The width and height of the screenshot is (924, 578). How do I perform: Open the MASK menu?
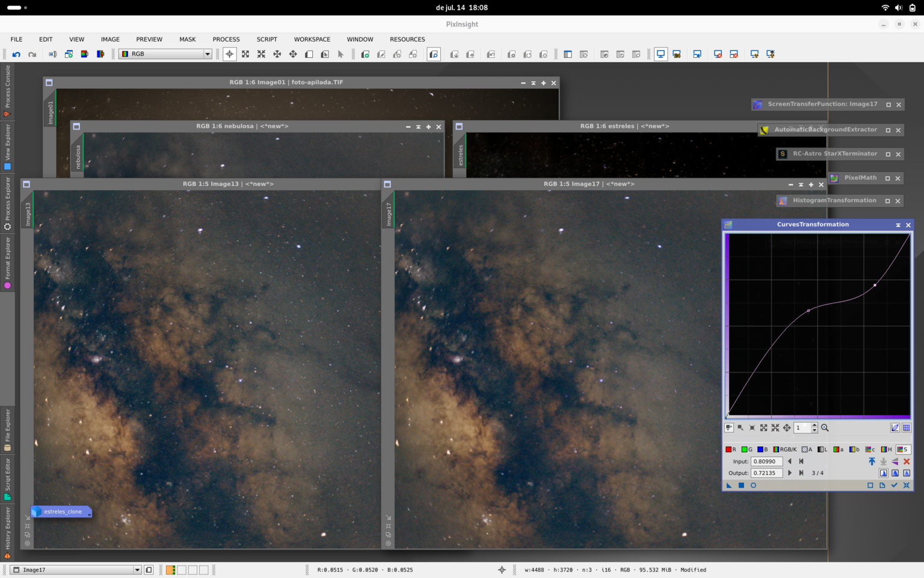[188, 39]
